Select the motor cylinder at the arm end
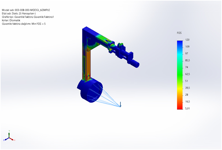This screenshot has width=222, height=150. [x=135, y=63]
